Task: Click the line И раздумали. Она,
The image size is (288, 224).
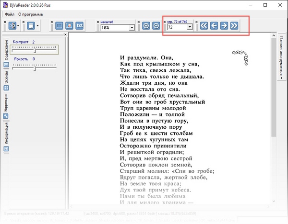Action: (146, 58)
